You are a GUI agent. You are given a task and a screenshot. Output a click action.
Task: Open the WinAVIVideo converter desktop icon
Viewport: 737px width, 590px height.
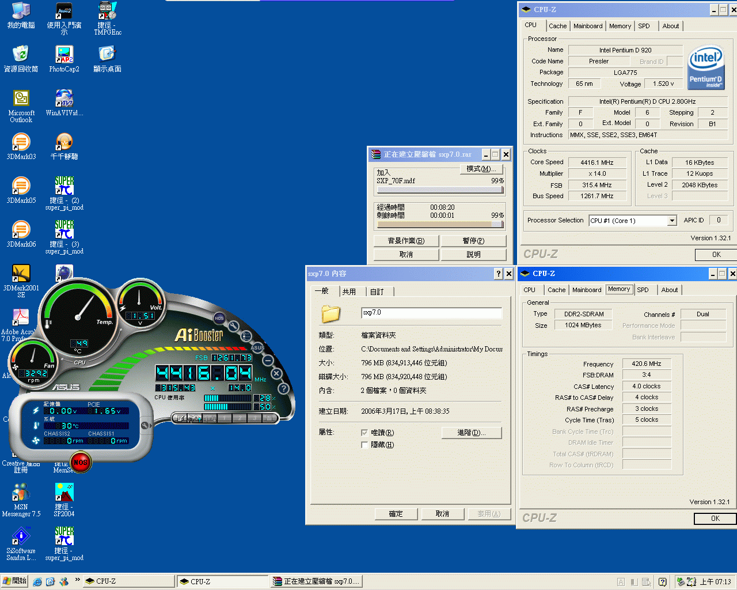(64, 102)
